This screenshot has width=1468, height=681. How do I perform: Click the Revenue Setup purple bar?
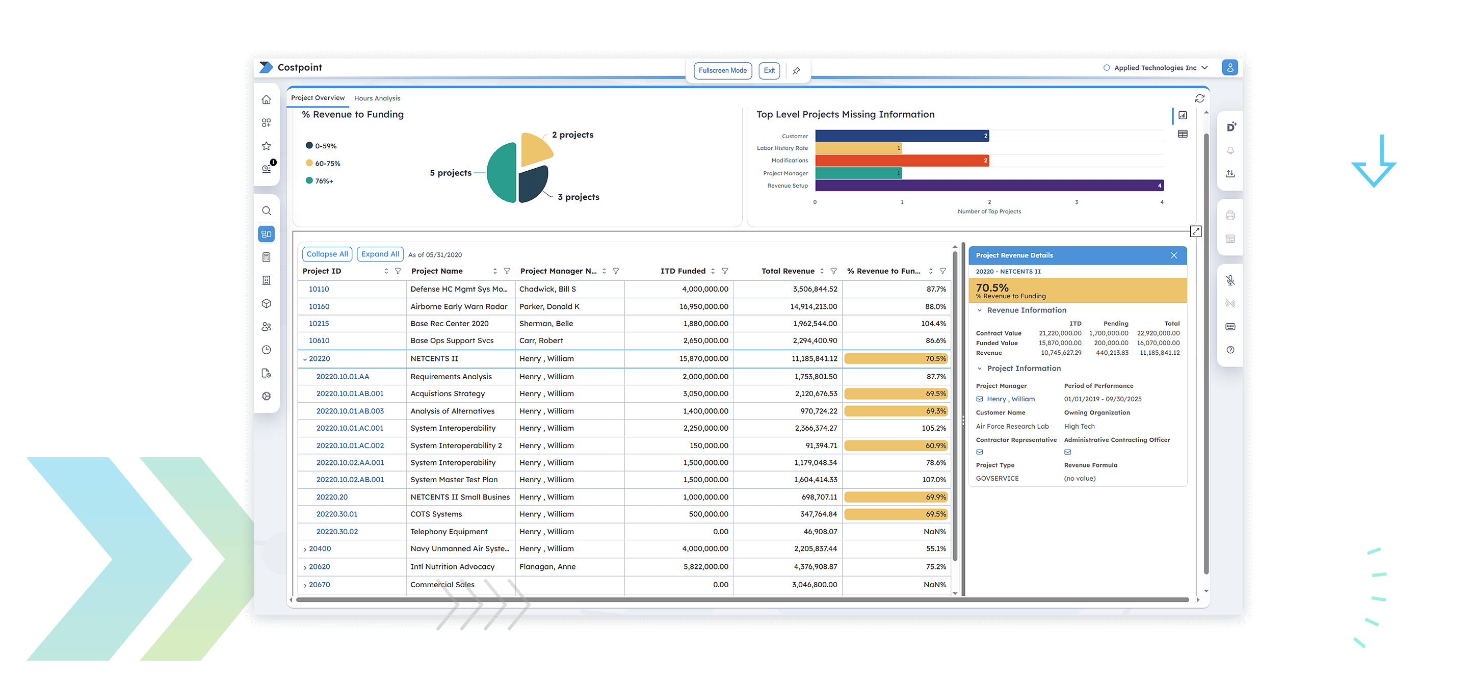989,186
